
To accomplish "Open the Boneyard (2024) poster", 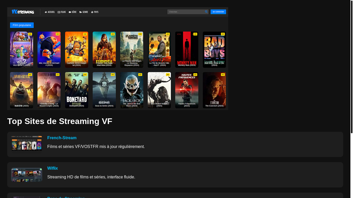I will [77, 90].
